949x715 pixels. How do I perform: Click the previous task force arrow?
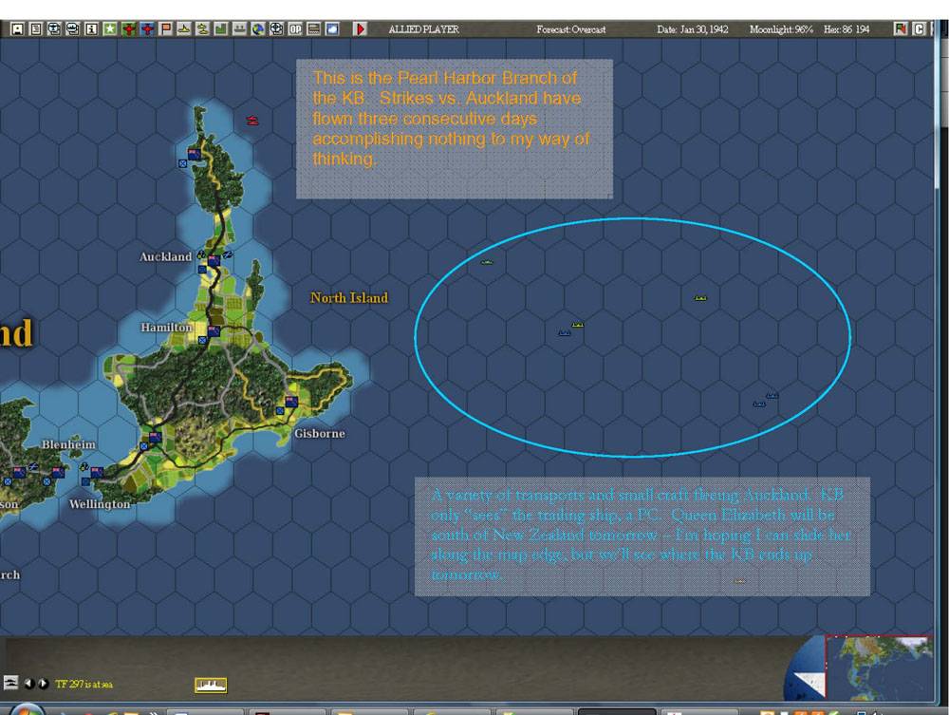tap(28, 684)
